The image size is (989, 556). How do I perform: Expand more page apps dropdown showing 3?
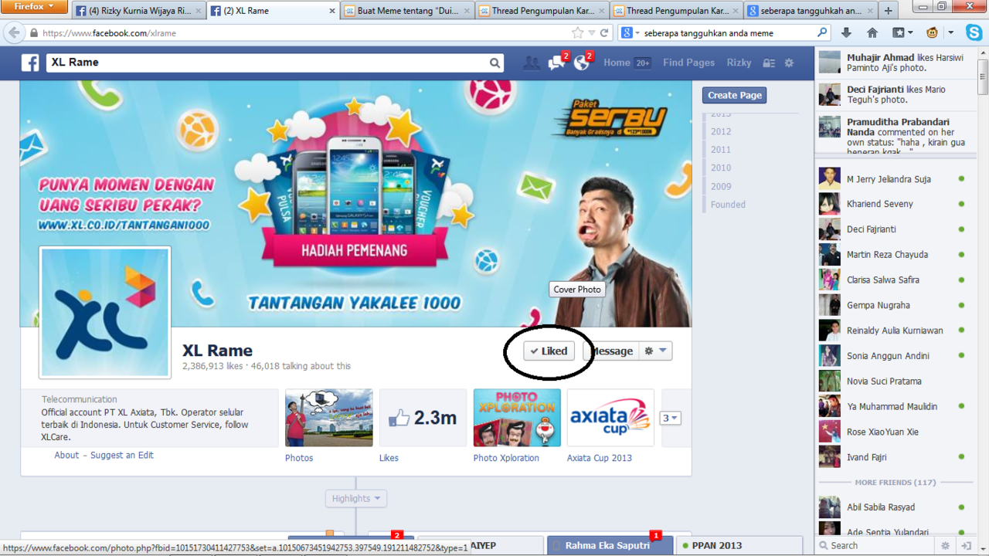coord(670,419)
